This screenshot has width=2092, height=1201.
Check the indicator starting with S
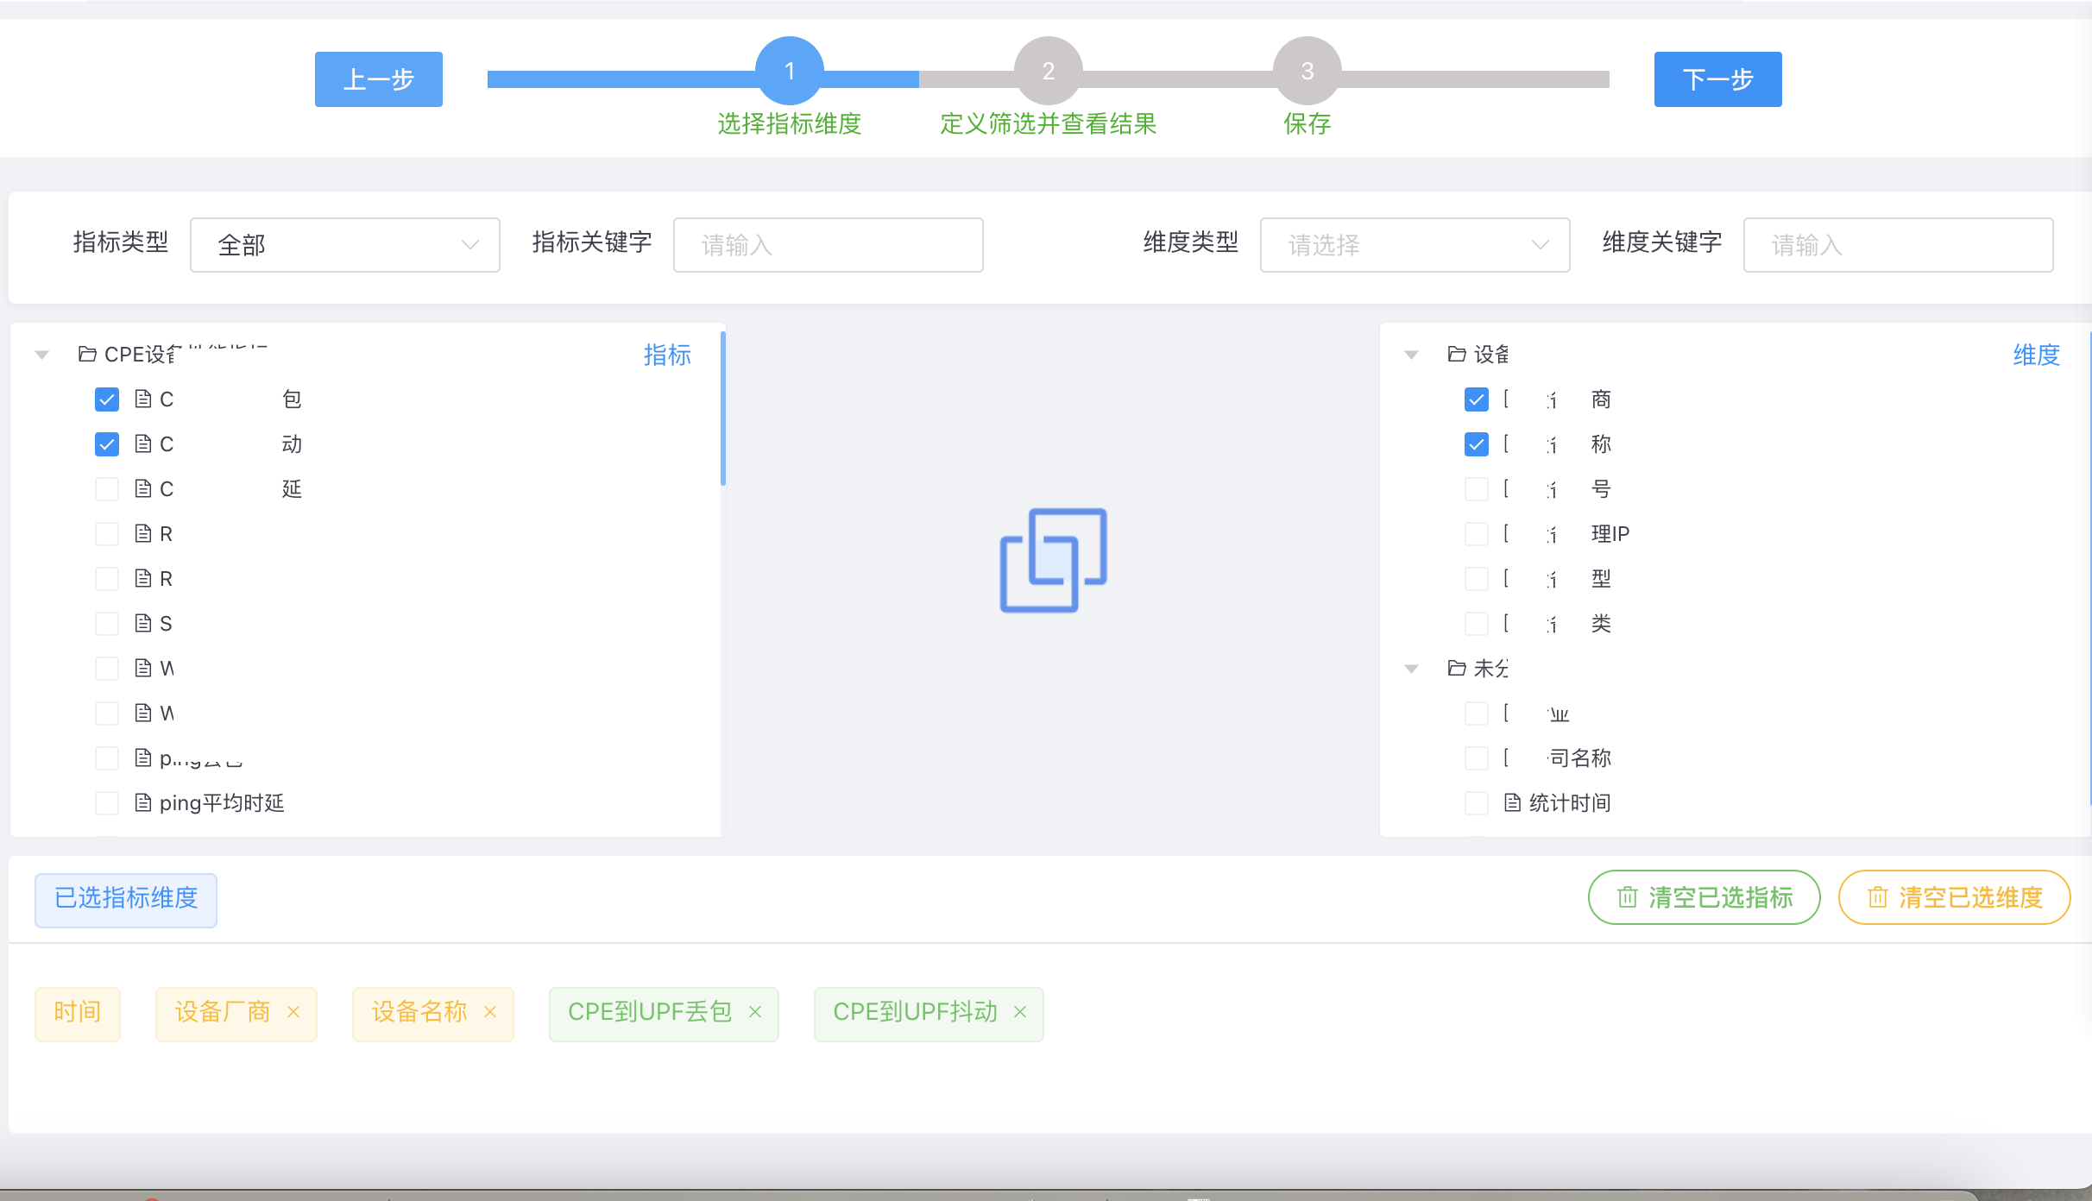point(107,624)
